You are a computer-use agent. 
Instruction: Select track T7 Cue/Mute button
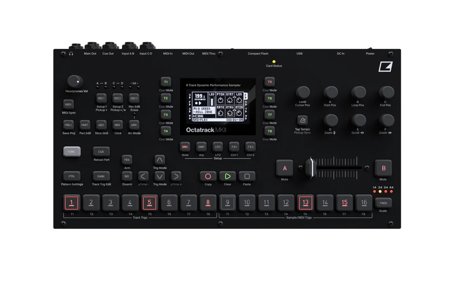click(270, 114)
